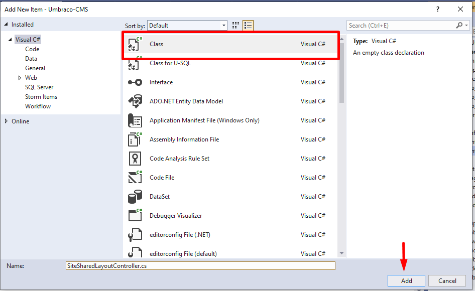Click inside the Name input field
Screen dimensions: 475x291
pyautogui.click(x=201, y=265)
